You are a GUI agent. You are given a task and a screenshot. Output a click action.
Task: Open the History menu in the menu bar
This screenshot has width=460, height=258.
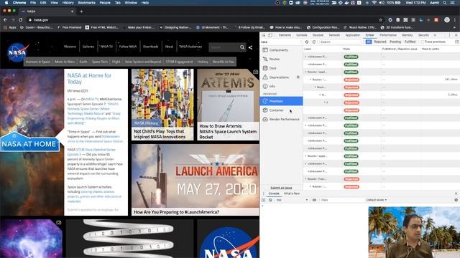tap(68, 3)
